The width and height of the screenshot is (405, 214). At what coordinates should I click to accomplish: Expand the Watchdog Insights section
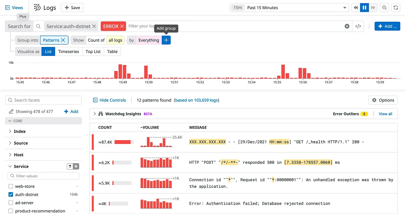[x=95, y=114]
